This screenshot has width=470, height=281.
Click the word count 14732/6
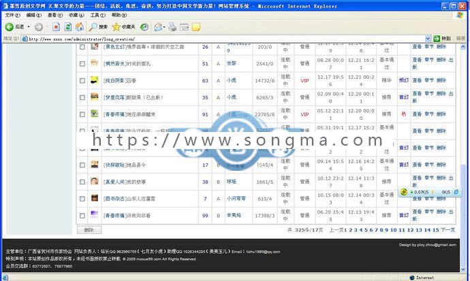click(x=265, y=80)
